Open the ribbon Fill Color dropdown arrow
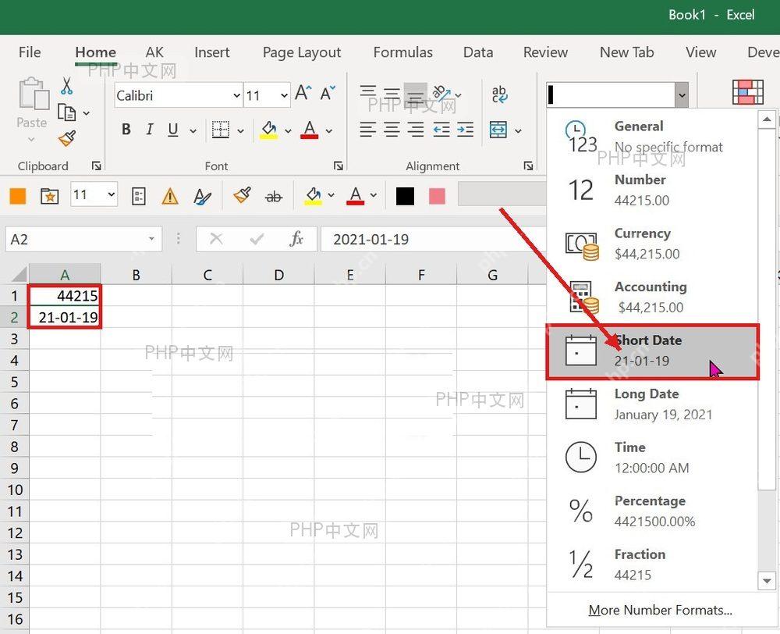Image resolution: width=780 pixels, height=634 pixels. (288, 131)
